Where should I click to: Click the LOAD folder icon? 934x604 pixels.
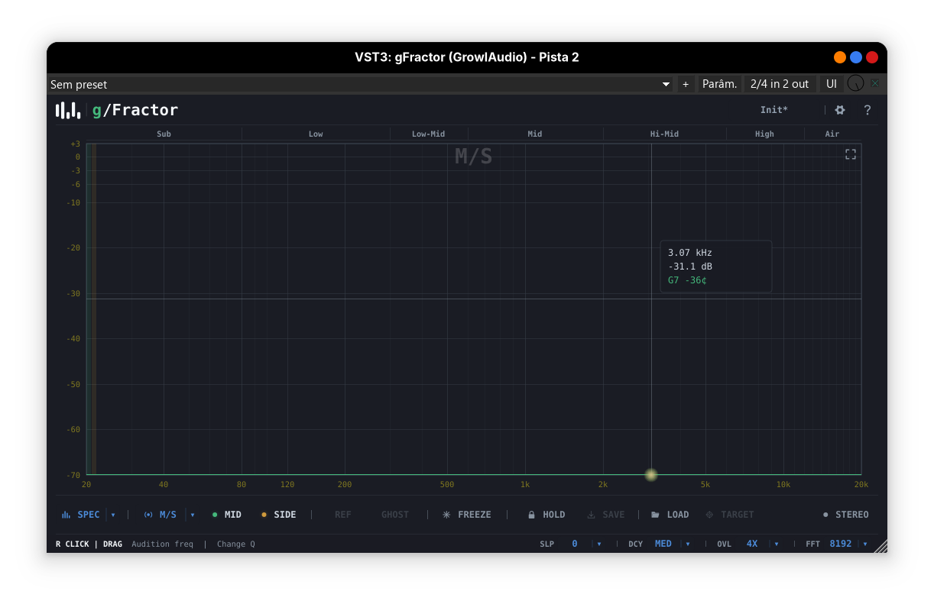[x=655, y=515]
